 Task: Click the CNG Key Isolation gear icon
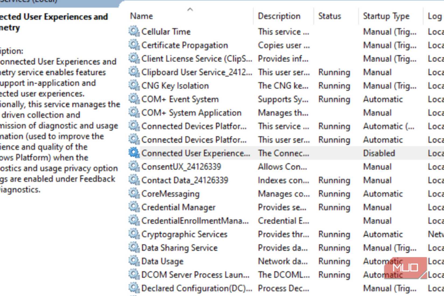pyautogui.click(x=134, y=86)
